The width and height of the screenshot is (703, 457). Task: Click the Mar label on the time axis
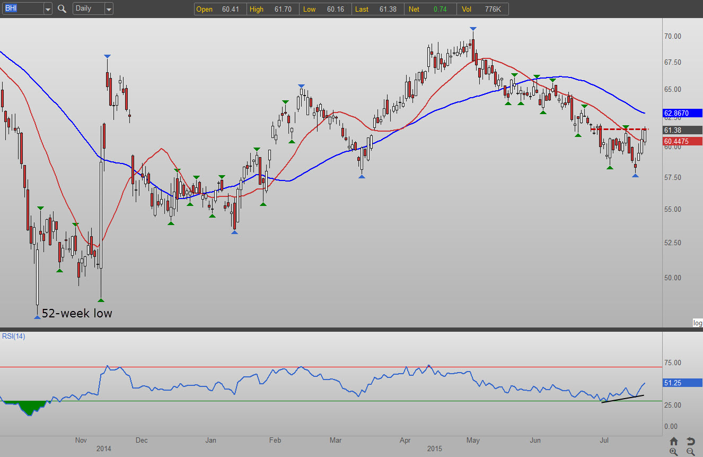[336, 440]
